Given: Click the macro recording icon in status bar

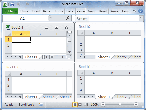Looking at the screenshot, I should 41,105.
